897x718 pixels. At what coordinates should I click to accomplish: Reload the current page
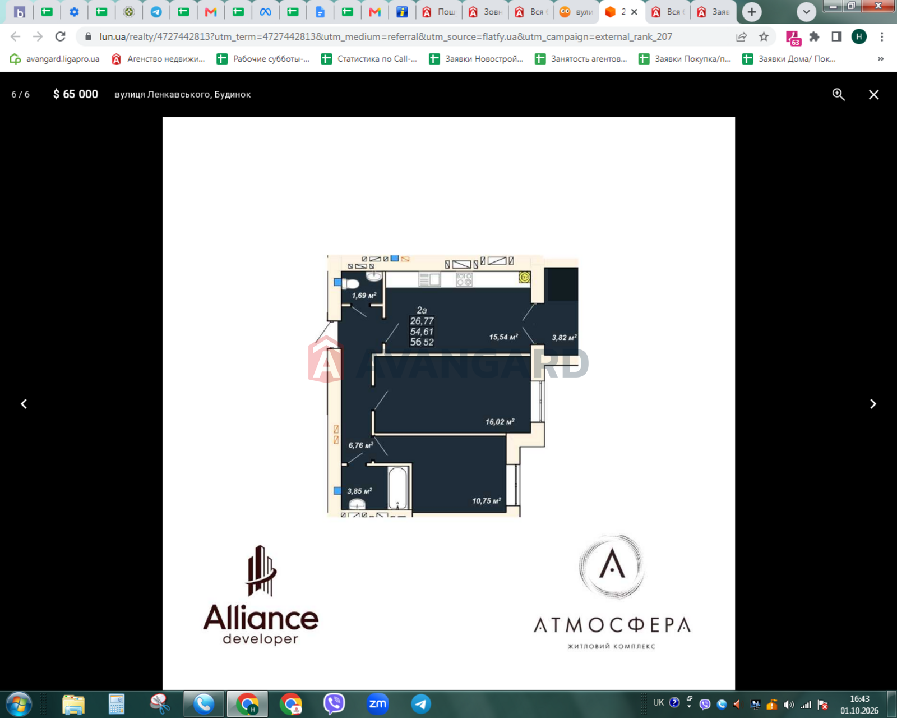point(60,36)
